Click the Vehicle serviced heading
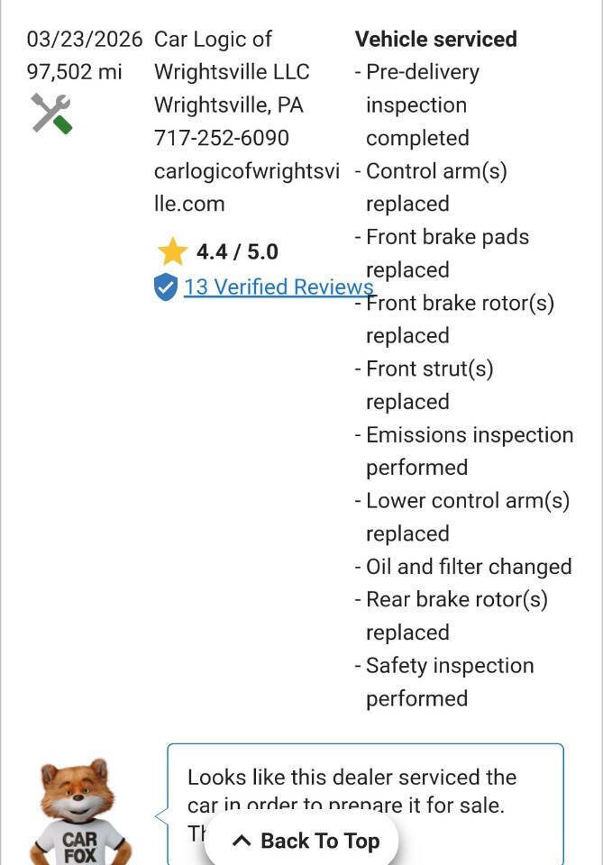 tap(435, 40)
